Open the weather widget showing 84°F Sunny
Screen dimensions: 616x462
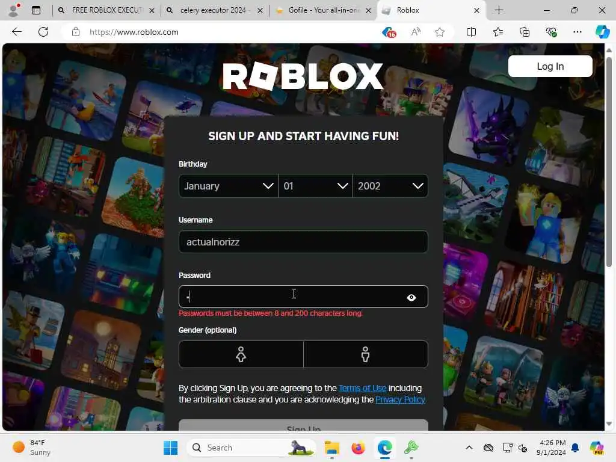point(31,448)
